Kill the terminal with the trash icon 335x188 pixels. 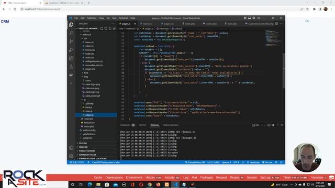click(x=273, y=125)
